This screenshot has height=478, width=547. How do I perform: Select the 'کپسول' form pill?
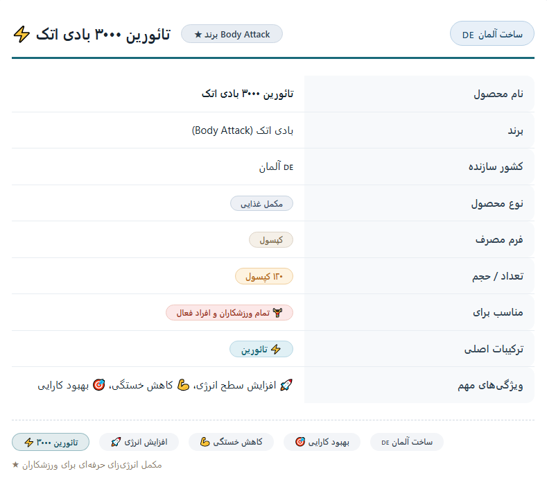tap(271, 240)
